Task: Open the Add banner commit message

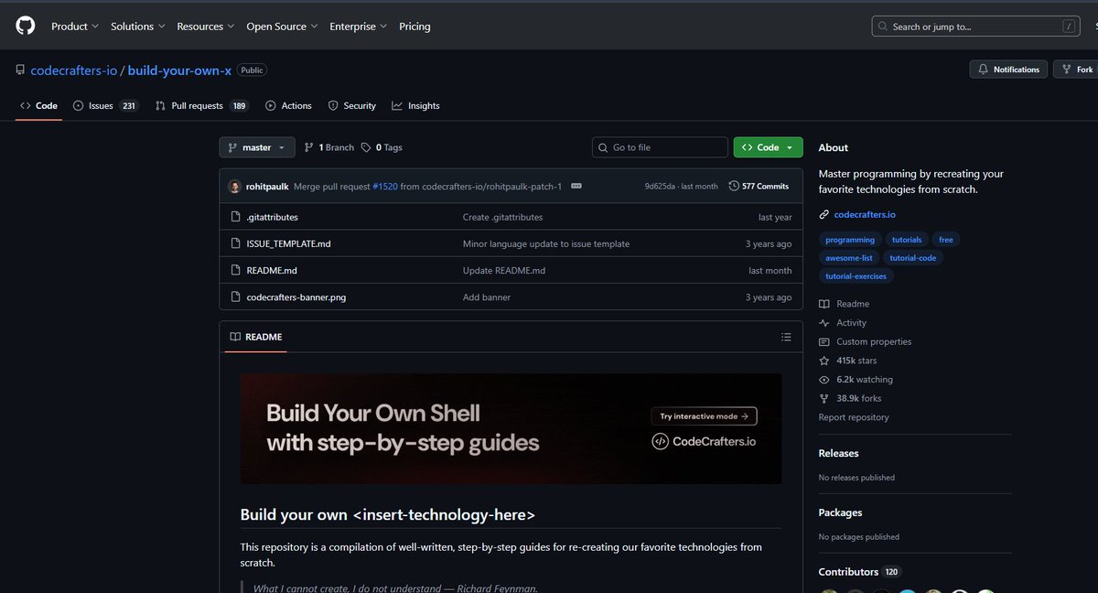Action: pos(487,297)
